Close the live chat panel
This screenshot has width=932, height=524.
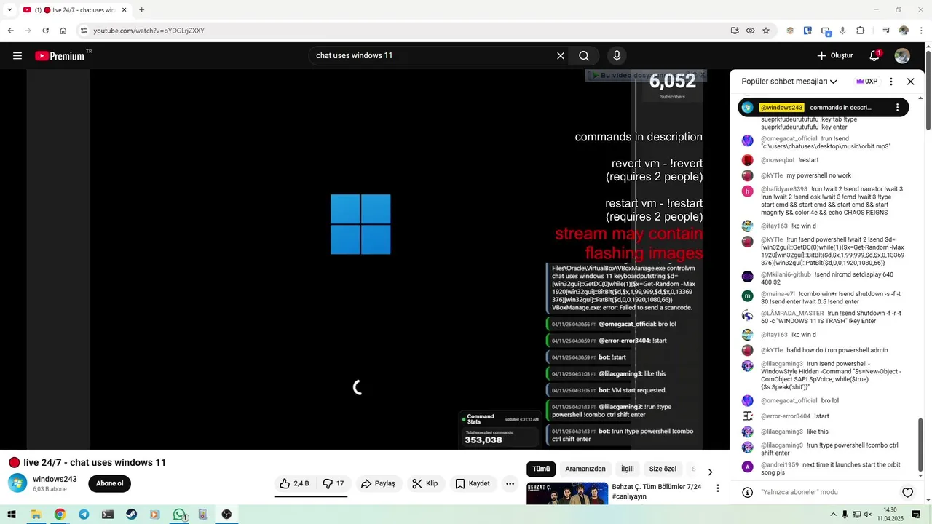910,82
